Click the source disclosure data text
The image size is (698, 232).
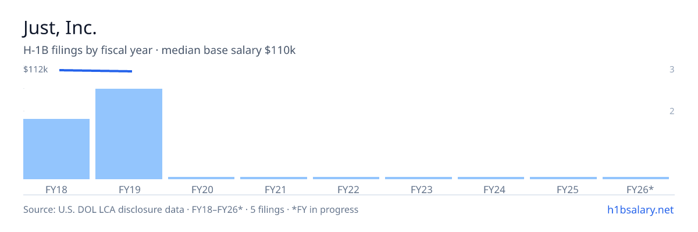pos(191,209)
